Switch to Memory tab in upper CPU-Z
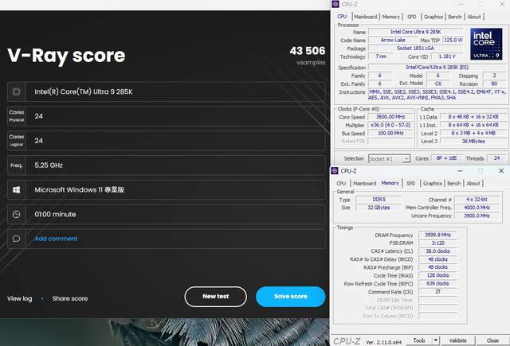The image size is (510, 346). point(391,17)
